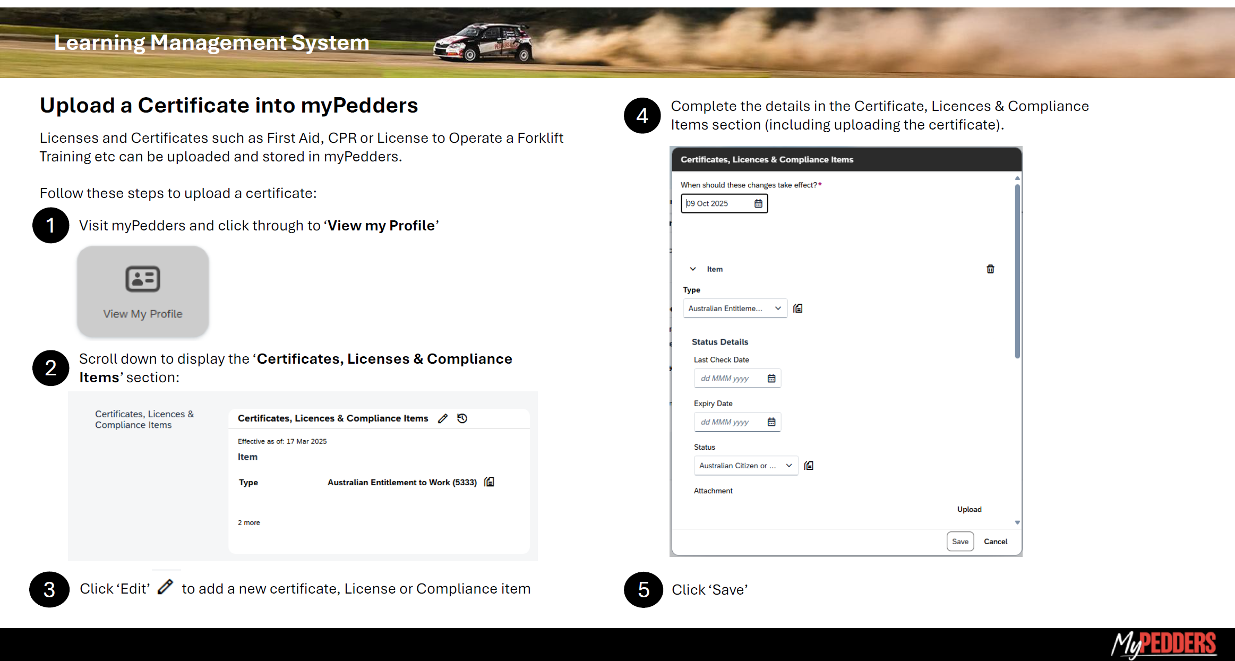
Task: Click Certificates, Licences & Compliance Items sidebar link
Action: click(x=144, y=419)
